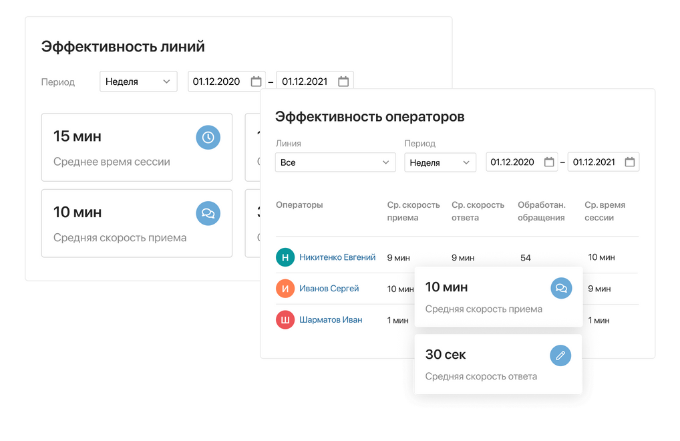Click the Ср. скорость приема column header
Viewport: 680px width, 441px height.
click(413, 211)
